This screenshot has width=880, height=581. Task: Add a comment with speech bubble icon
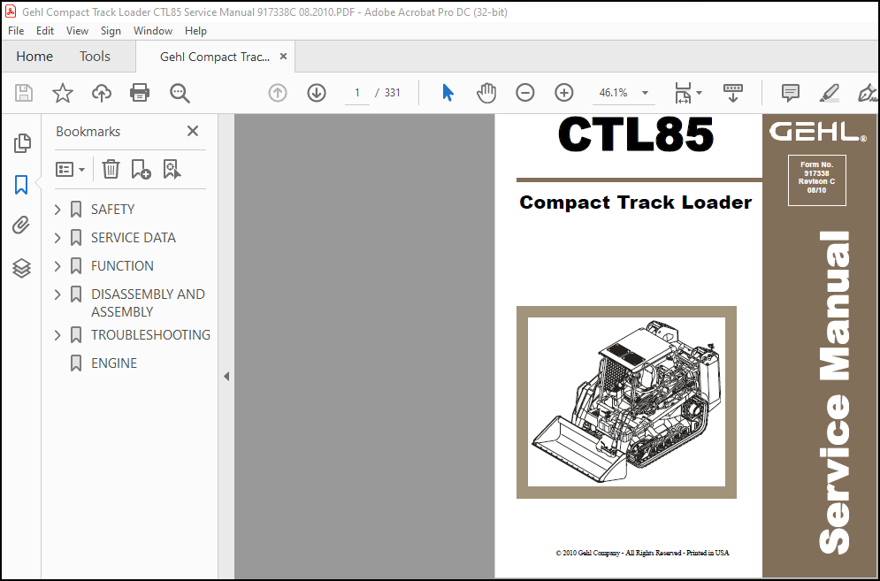790,93
